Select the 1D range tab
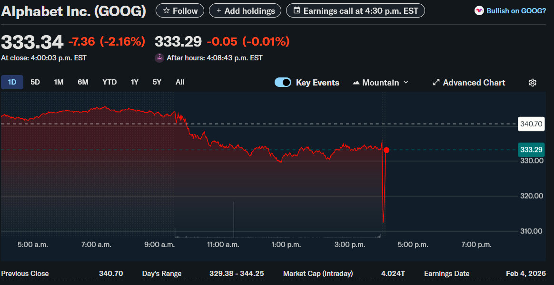554x285 pixels. (12, 82)
